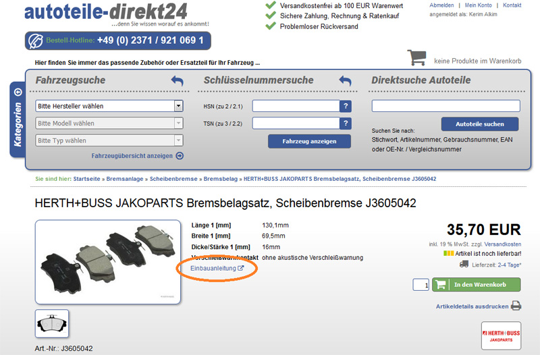
Task: Click the HERTH+BUSS J3605042 breadcrumb entry
Action: [x=340, y=179]
